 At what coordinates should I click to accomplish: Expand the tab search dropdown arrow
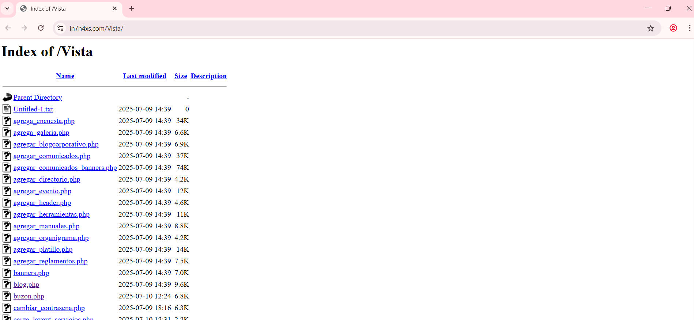pyautogui.click(x=7, y=8)
